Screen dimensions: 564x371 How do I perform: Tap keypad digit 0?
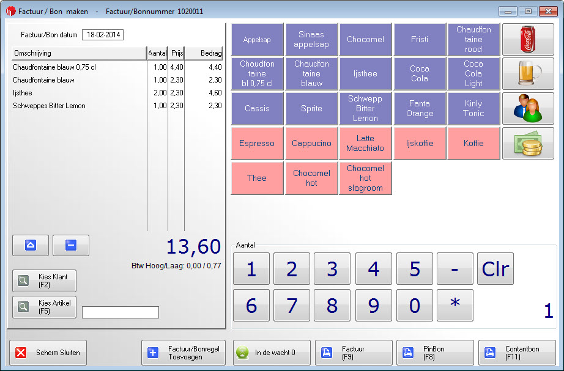tap(414, 305)
